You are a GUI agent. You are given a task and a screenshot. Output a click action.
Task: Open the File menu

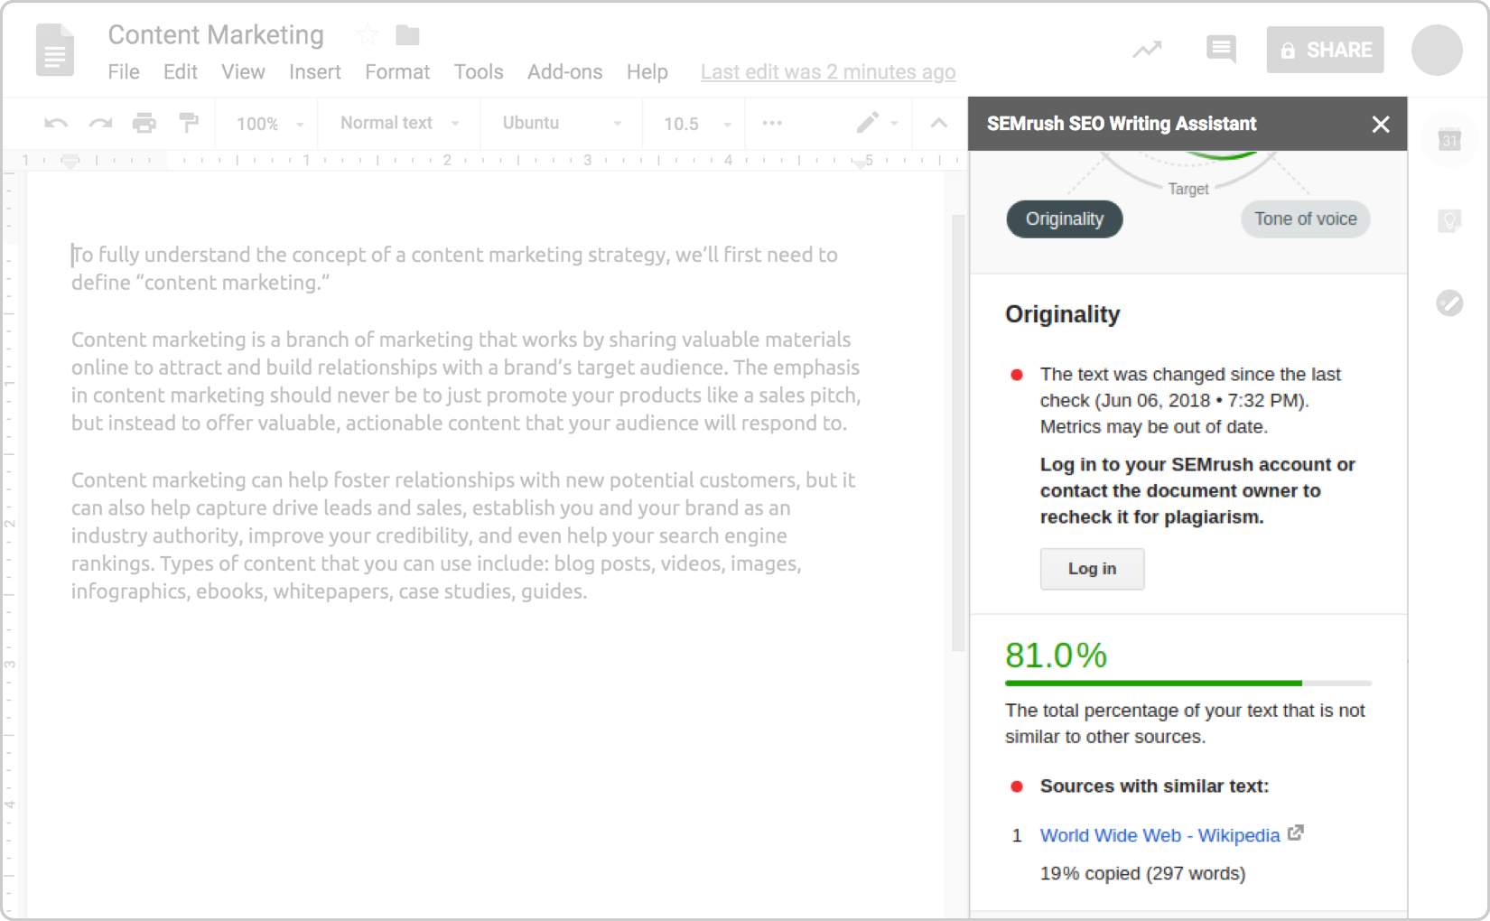tap(124, 72)
